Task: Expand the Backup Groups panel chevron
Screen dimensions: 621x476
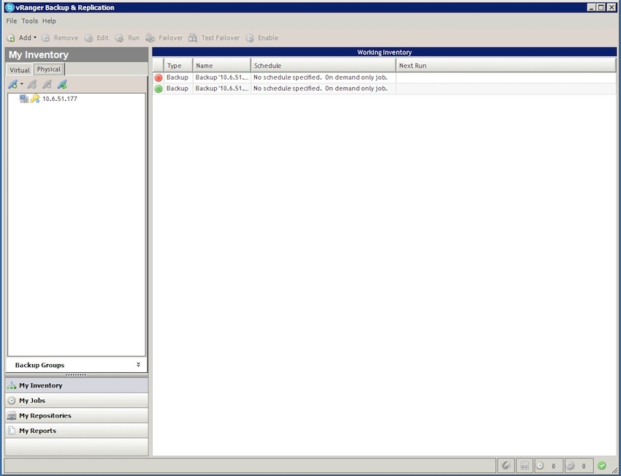Action: click(138, 365)
